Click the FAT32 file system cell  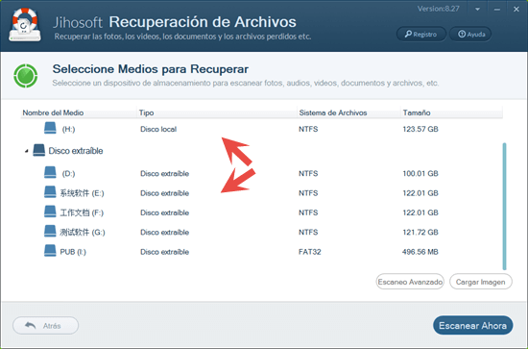(x=309, y=252)
